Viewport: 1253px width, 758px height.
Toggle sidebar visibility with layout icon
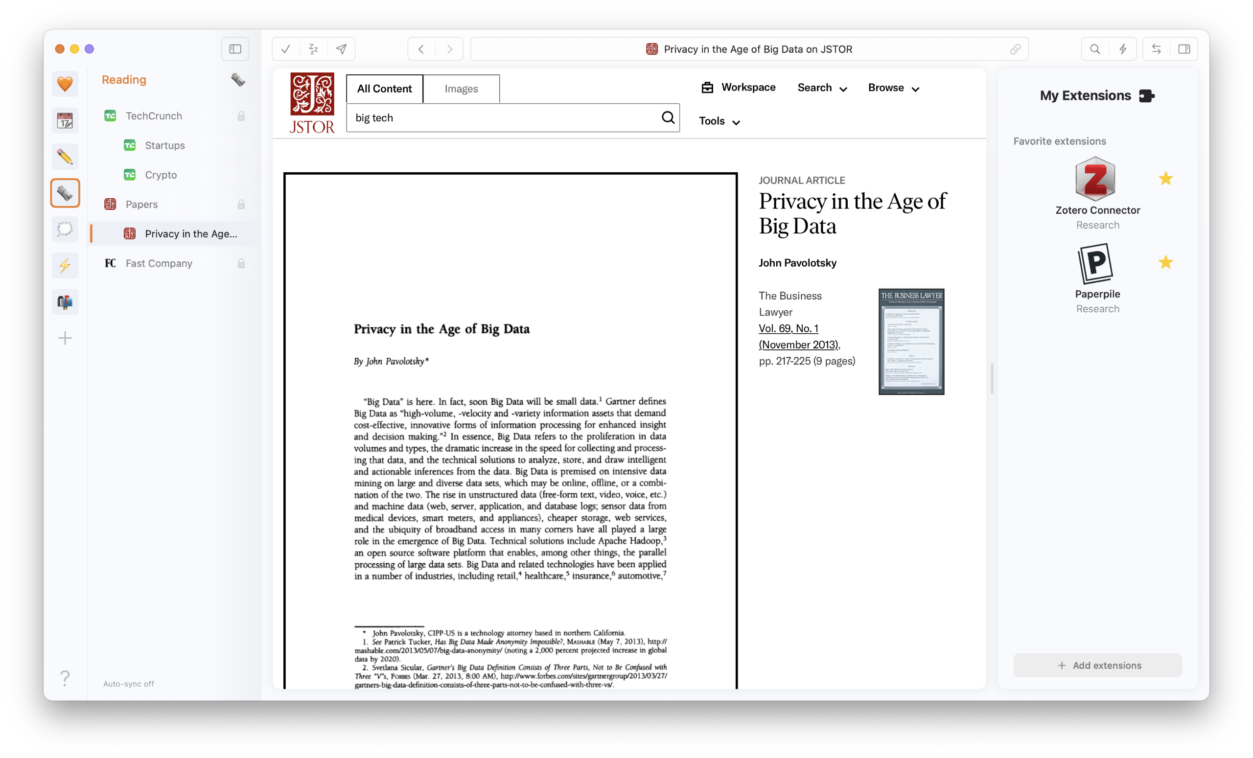(235, 48)
